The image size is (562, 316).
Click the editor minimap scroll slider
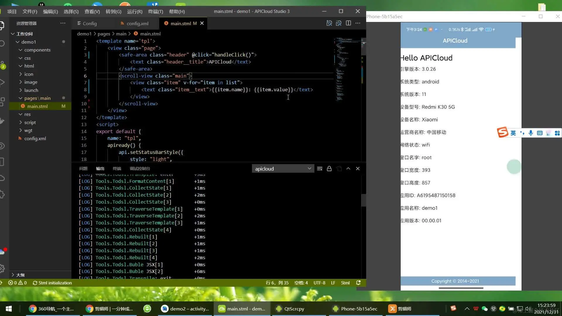click(364, 47)
